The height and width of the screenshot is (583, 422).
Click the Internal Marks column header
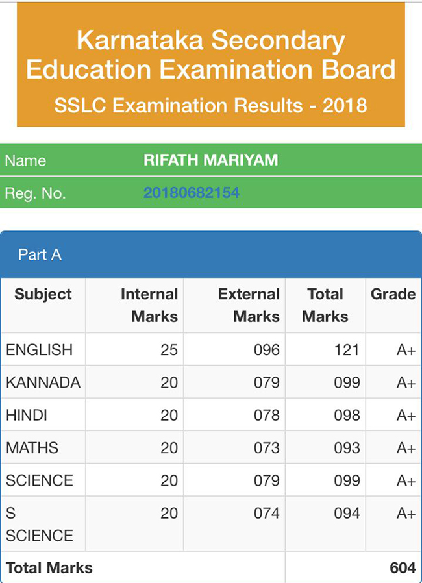click(x=149, y=305)
